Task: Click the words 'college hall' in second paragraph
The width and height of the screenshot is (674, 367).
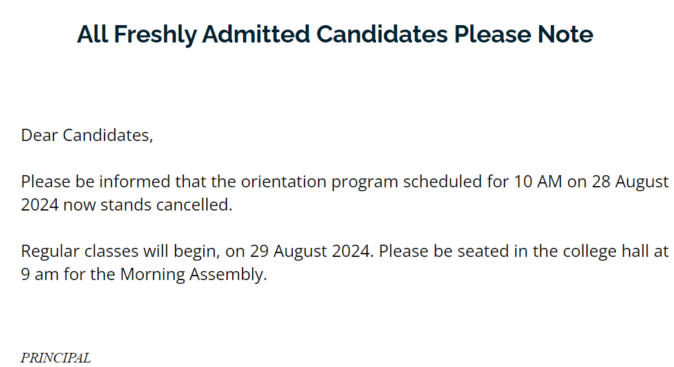Action: pos(606,252)
